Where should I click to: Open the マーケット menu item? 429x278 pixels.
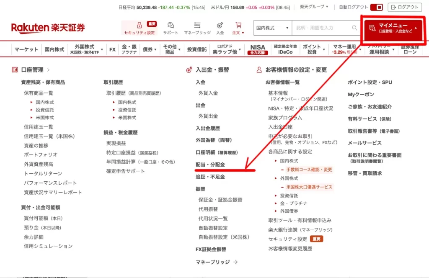point(26,49)
